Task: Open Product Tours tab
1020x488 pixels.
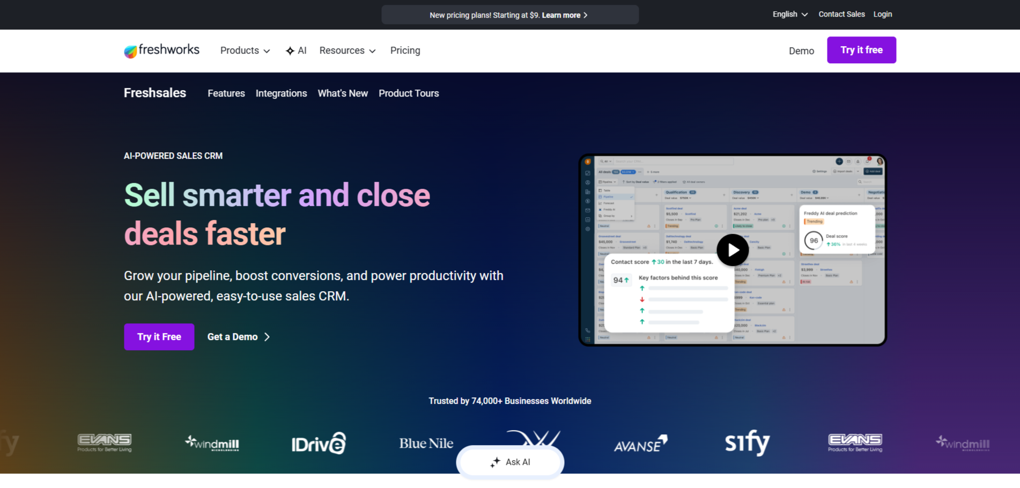Action: [x=409, y=93]
